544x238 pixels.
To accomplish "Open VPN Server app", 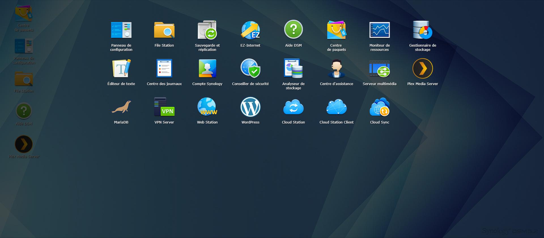I will (x=164, y=107).
